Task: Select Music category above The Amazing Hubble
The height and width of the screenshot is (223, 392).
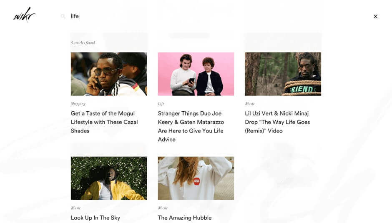Action: point(163,208)
